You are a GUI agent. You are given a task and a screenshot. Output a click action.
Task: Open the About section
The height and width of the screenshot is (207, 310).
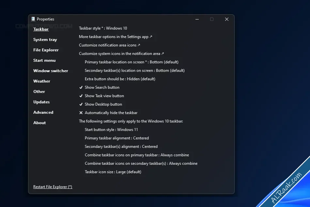coord(39,123)
